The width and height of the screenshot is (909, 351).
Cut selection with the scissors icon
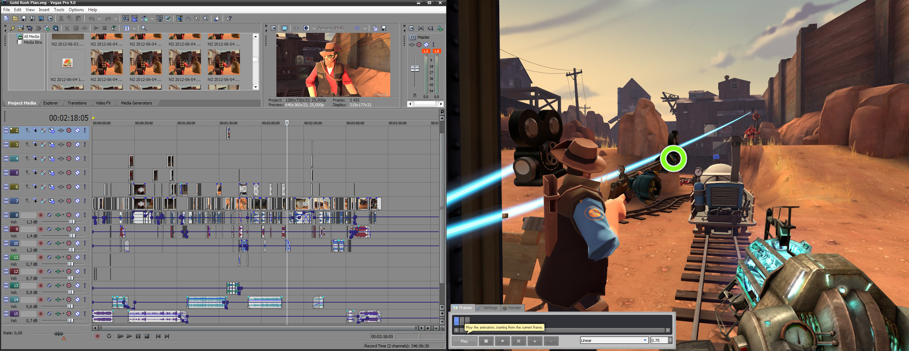coord(61,18)
